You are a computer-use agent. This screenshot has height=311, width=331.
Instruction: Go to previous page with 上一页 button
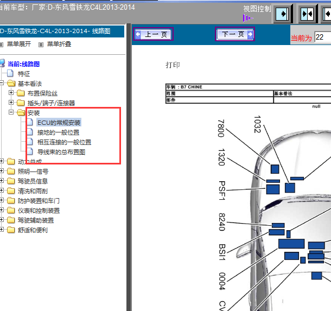[153, 34]
